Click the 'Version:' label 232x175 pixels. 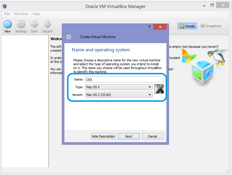[78, 95]
